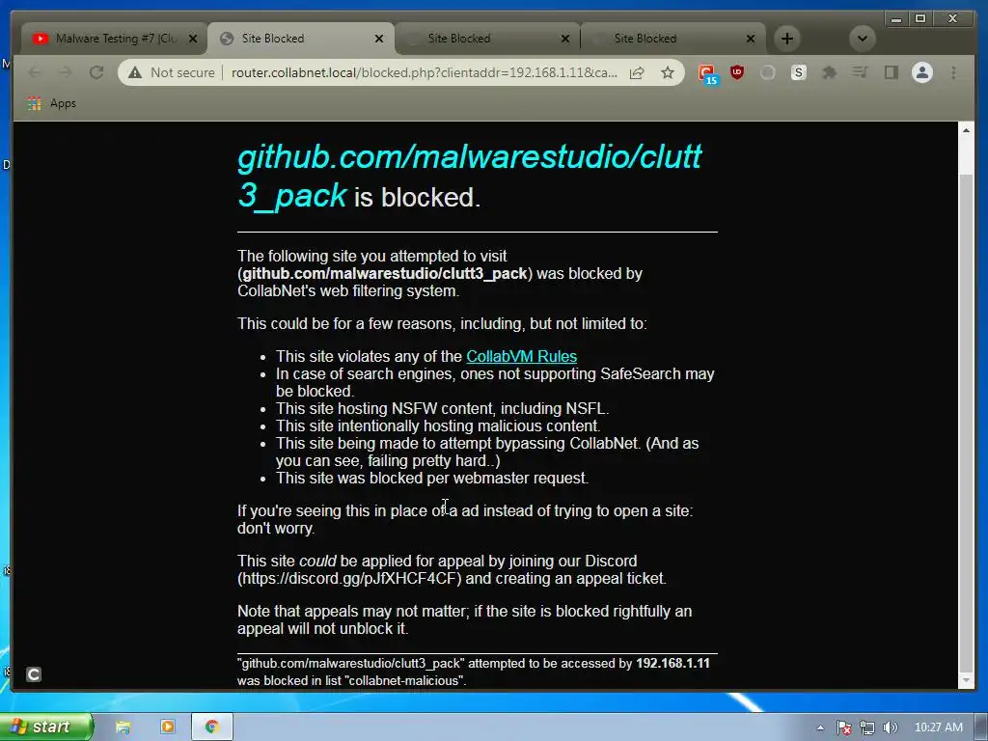Switch to the middle Site Blocked tab
Image resolution: width=988 pixels, height=741 pixels.
click(487, 39)
